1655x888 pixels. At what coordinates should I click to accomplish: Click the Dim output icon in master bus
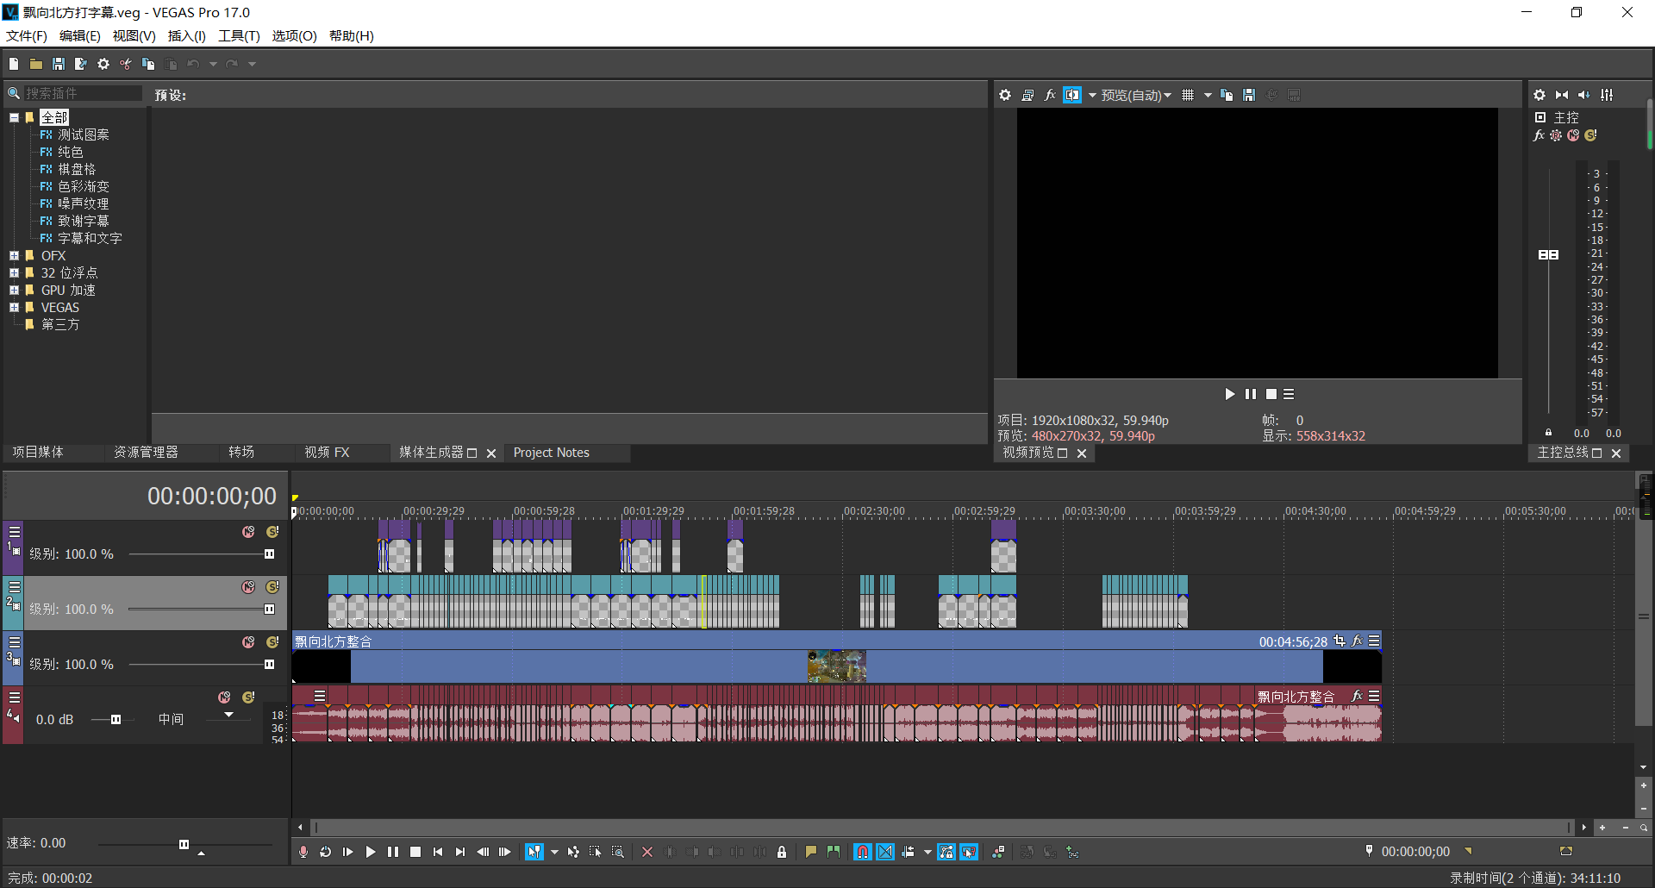[1584, 95]
